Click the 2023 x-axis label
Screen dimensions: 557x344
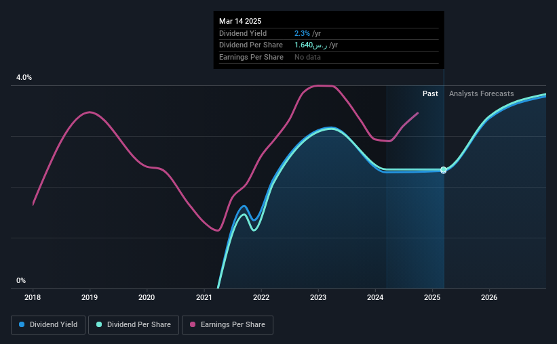click(318, 297)
